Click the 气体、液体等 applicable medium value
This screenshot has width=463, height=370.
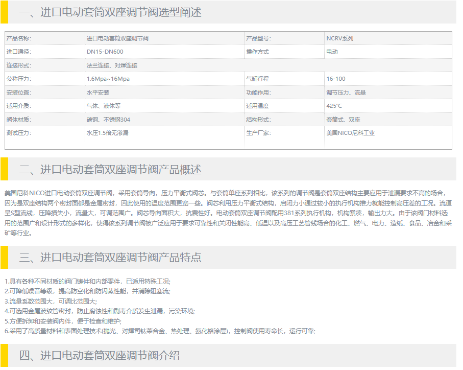click(x=103, y=106)
